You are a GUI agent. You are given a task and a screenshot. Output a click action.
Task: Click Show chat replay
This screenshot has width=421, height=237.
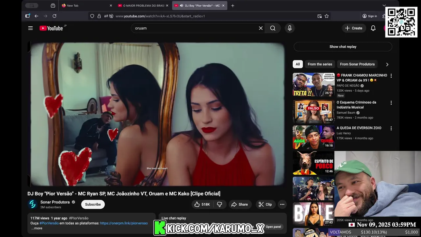click(343, 47)
